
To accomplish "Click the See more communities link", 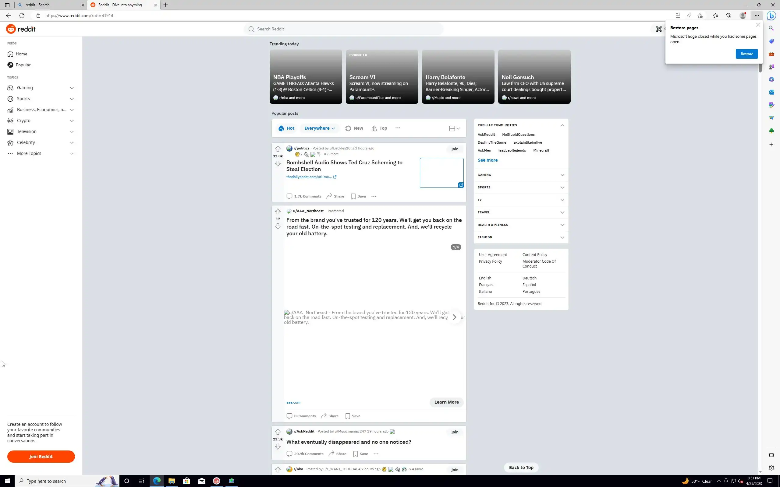I will point(487,160).
